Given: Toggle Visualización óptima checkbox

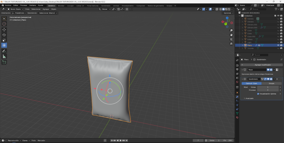Looking at the screenshot, I should (x=258, y=94).
